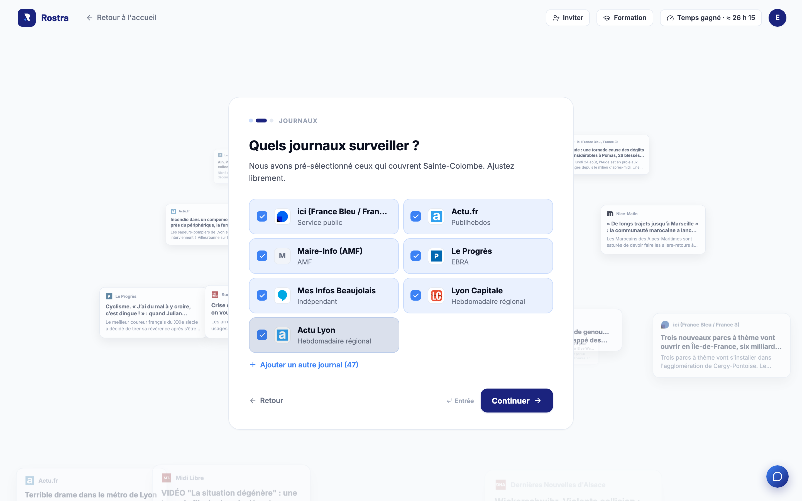802x501 pixels.
Task: Go to the third onboarding step dot
Action: pos(272,121)
